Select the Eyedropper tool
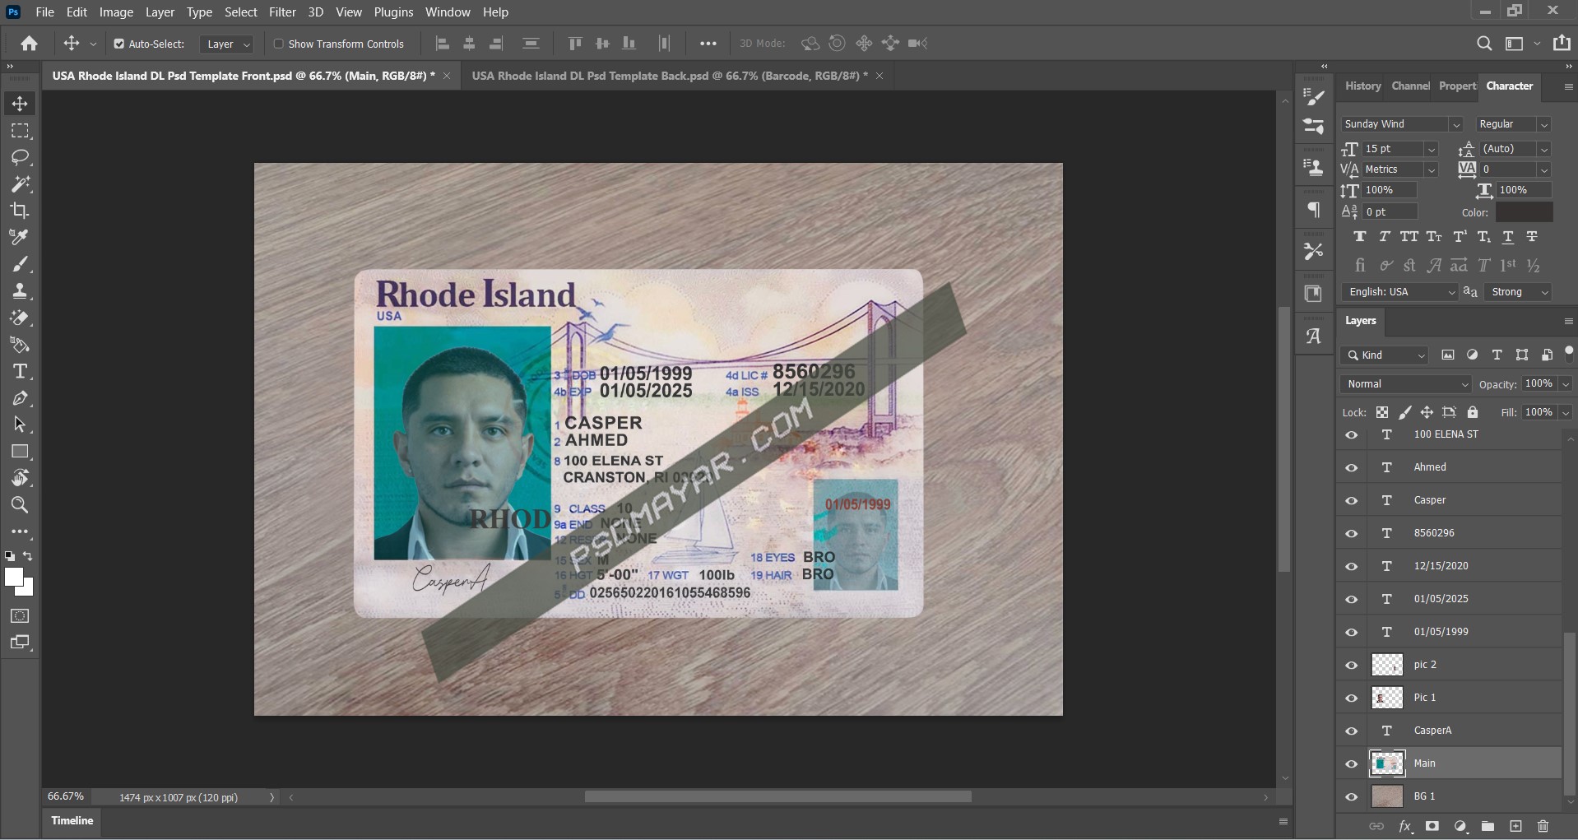Image resolution: width=1578 pixels, height=840 pixels. coord(20,237)
